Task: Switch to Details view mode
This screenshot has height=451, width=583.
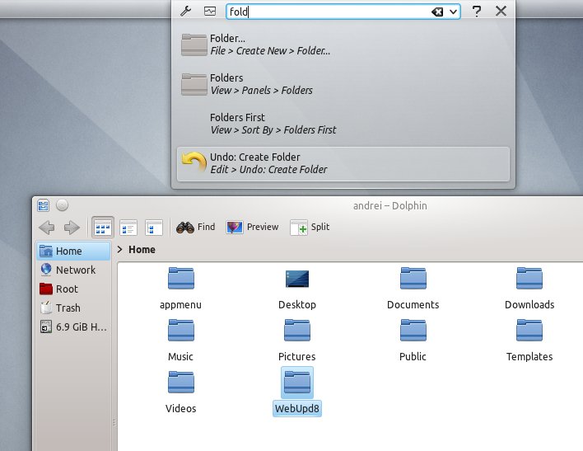Action: (128, 227)
